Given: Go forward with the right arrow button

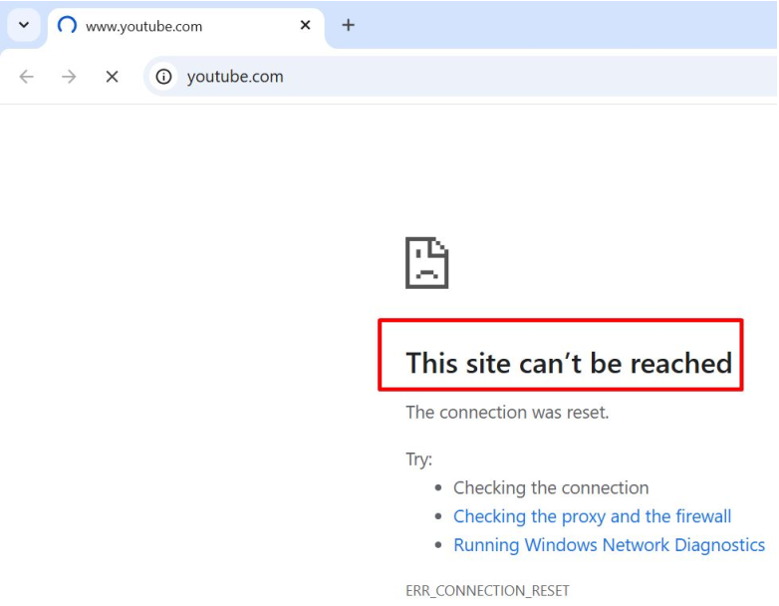Looking at the screenshot, I should point(69,77).
